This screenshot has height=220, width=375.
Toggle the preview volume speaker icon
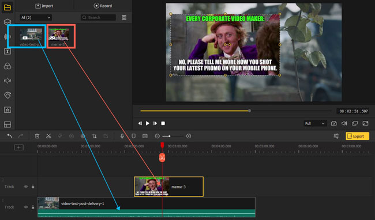pyautogui.click(x=344, y=123)
